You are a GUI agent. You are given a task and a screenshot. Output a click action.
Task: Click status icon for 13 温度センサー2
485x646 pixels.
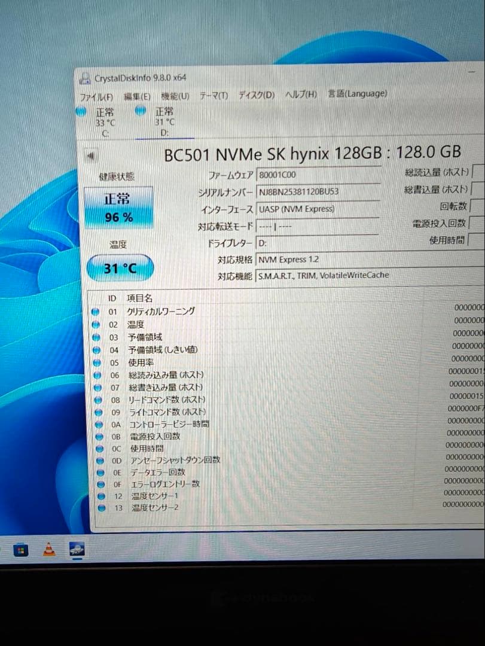tap(102, 508)
